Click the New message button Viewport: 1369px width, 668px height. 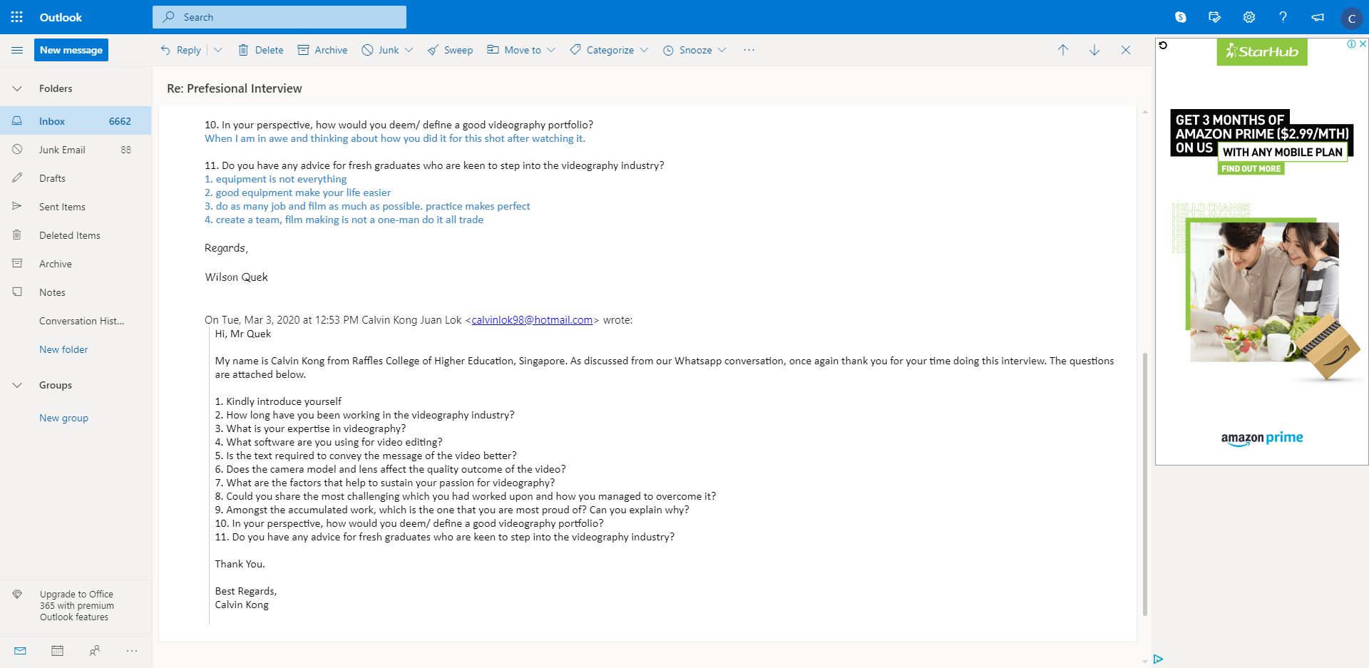coord(71,50)
